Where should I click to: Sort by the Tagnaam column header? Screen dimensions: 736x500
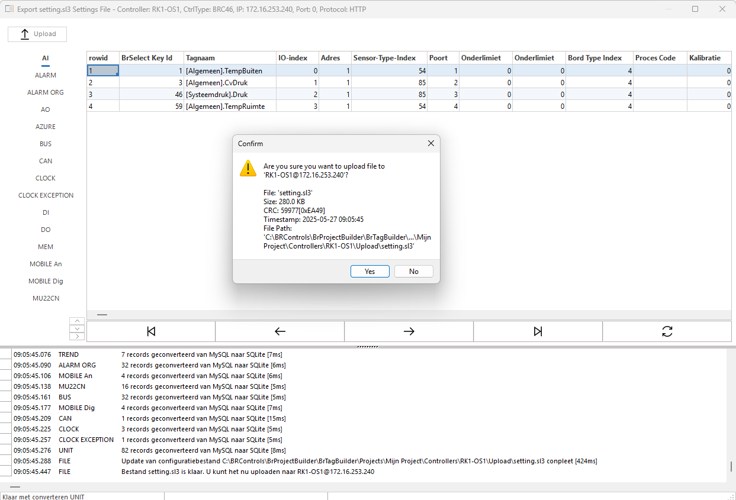coord(230,58)
